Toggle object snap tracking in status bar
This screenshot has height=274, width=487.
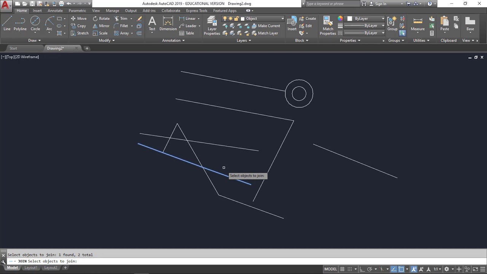pyautogui.click(x=393, y=269)
